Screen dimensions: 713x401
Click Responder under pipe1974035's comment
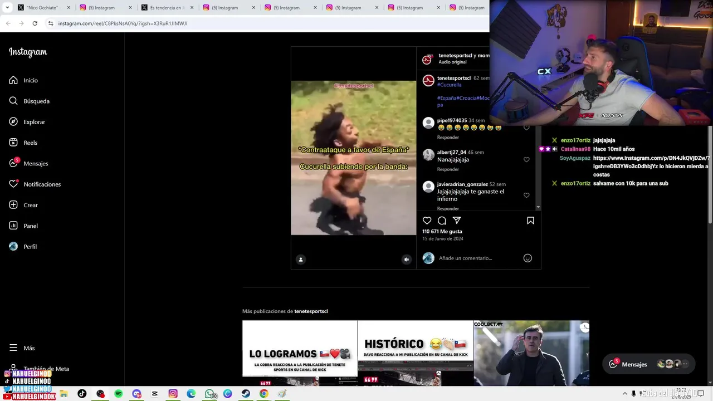pos(448,138)
